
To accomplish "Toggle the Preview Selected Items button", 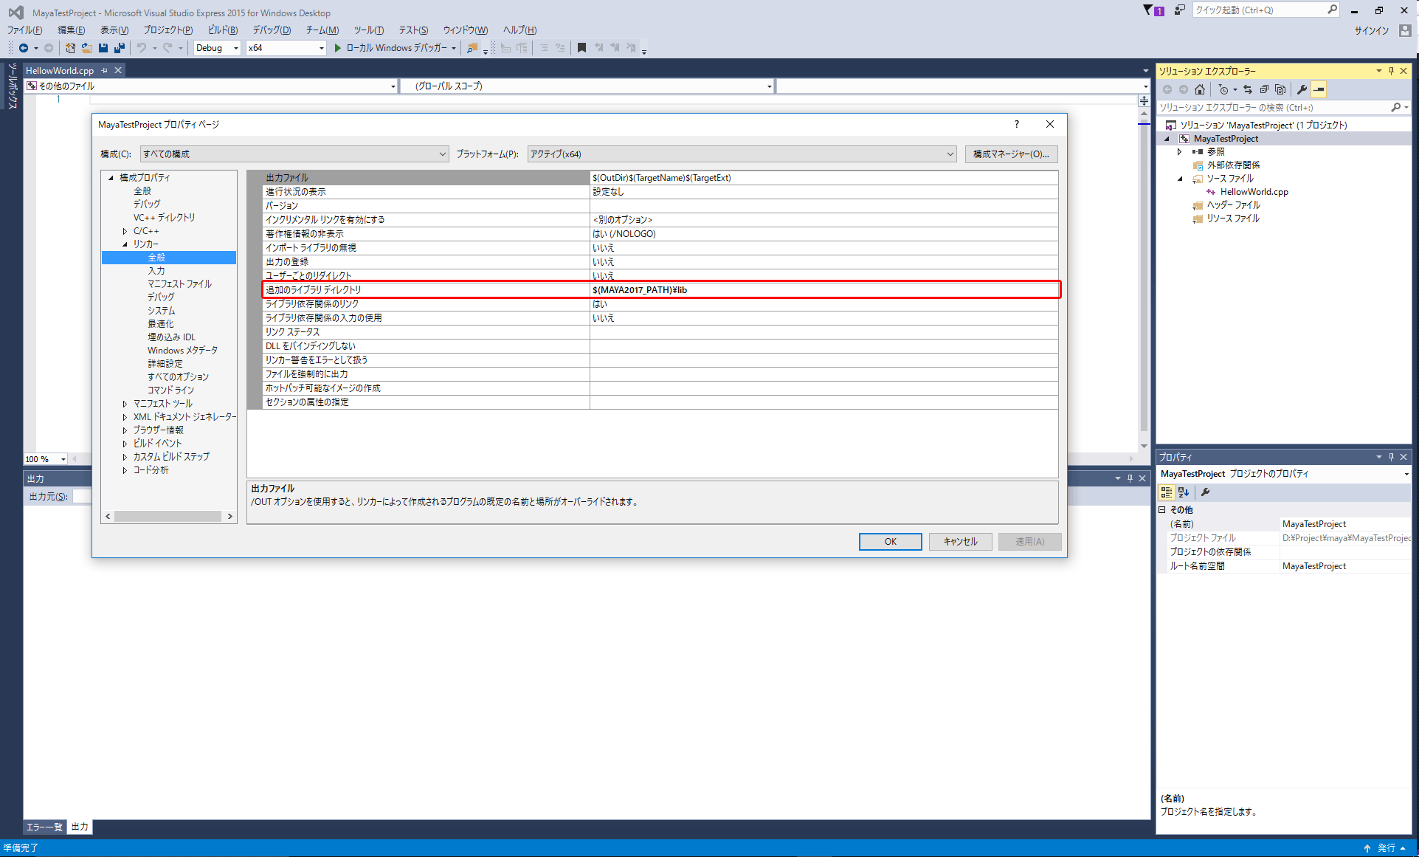I will tap(1319, 89).
